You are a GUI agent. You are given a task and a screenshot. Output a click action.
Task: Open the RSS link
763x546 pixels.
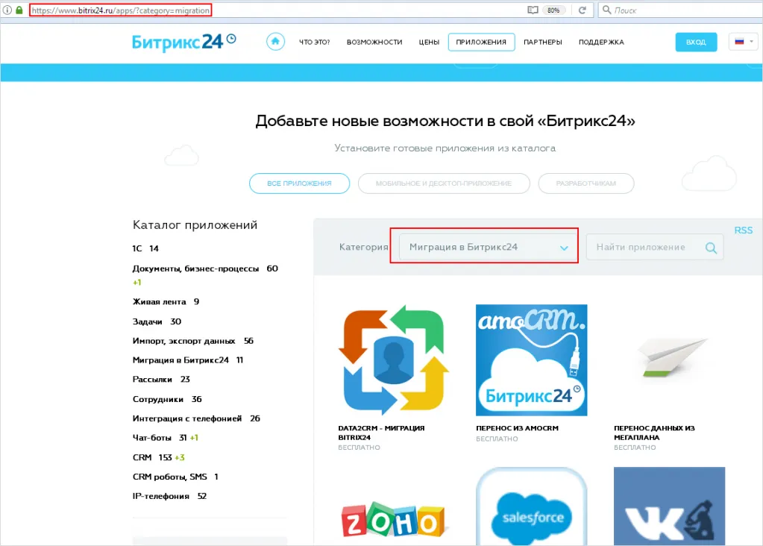point(743,230)
